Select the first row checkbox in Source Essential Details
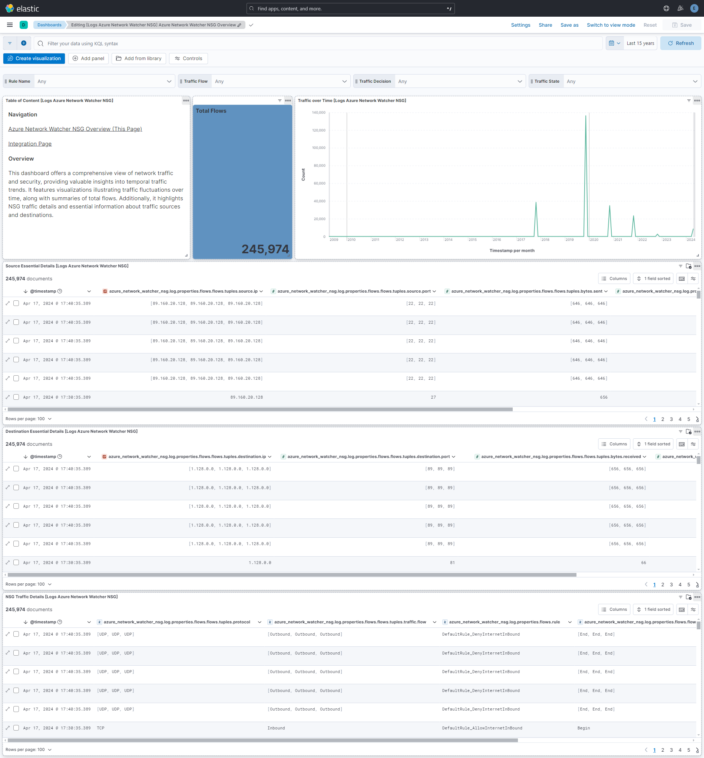 tap(16, 303)
